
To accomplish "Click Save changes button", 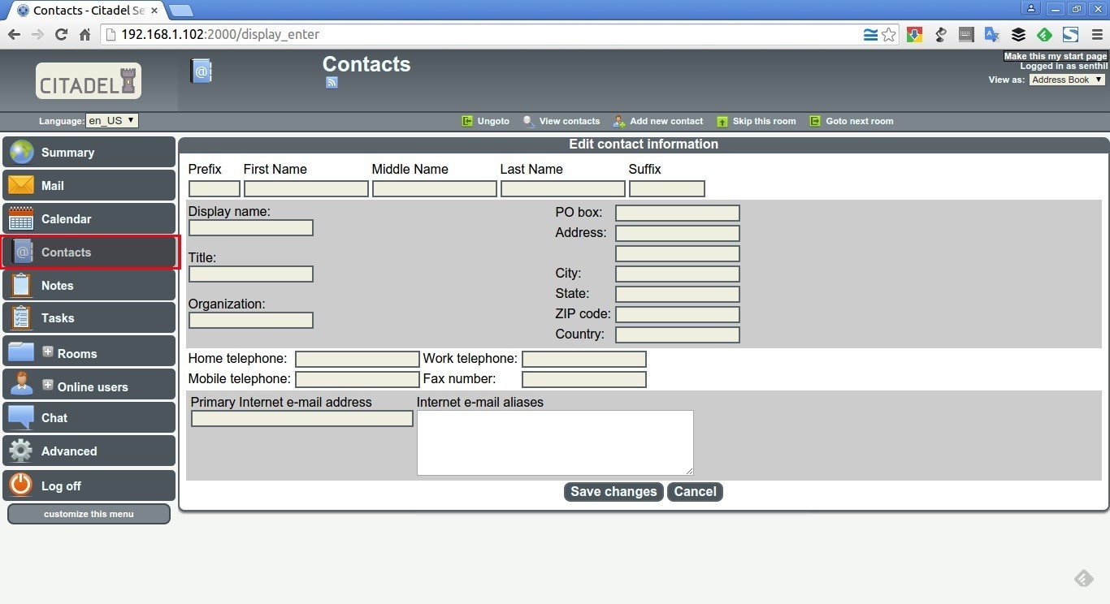I will pos(614,491).
